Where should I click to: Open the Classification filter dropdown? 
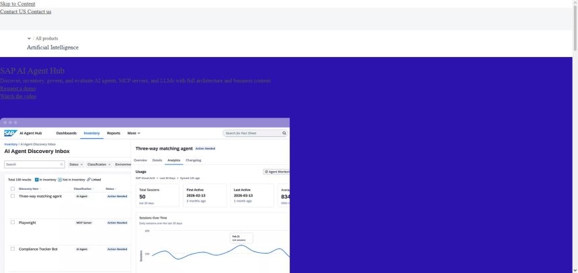coord(99,164)
